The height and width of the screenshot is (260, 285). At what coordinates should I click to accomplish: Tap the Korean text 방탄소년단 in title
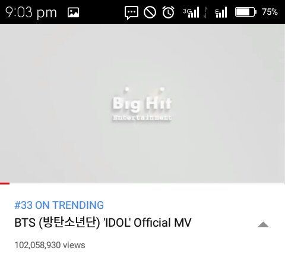pos(69,223)
